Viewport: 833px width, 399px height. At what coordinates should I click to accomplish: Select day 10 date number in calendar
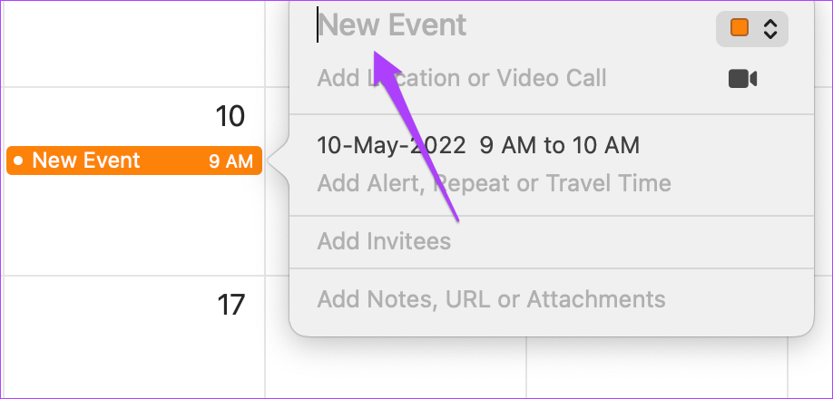[230, 116]
